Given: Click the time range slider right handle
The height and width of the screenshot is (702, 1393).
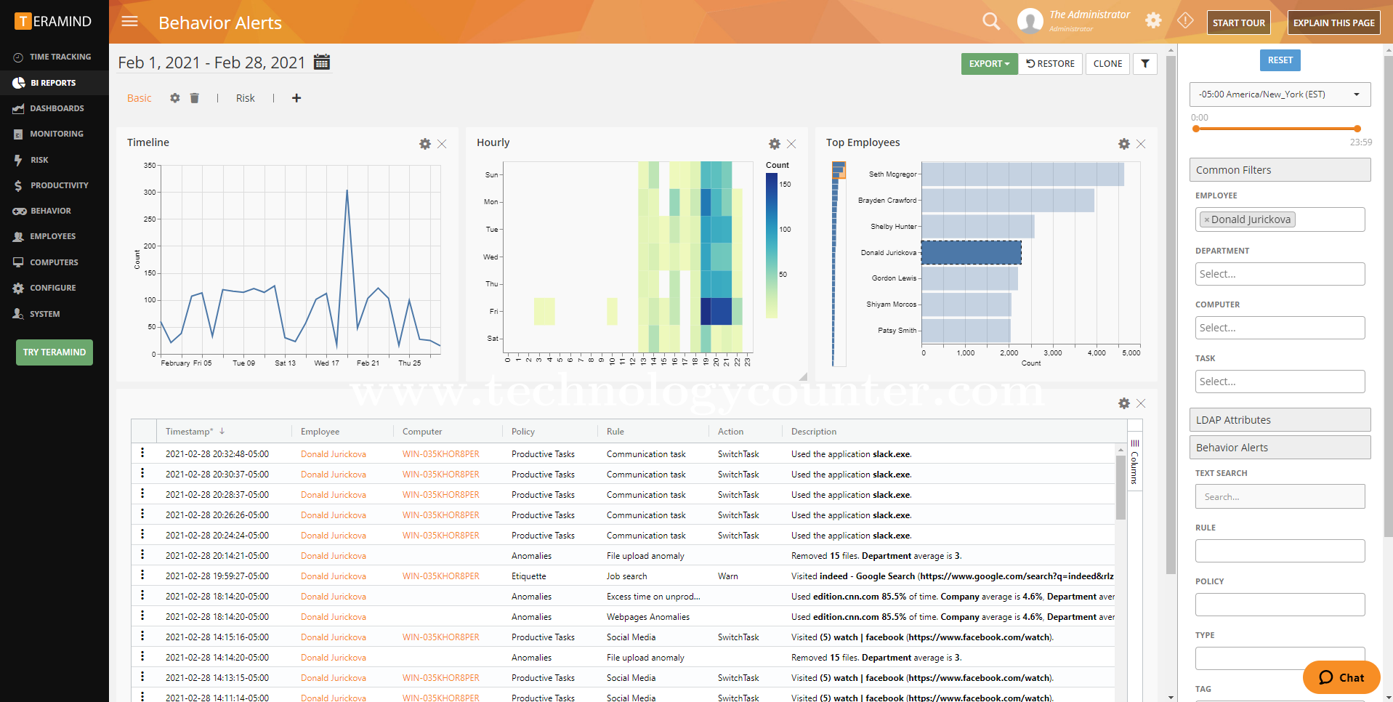Looking at the screenshot, I should point(1357,129).
